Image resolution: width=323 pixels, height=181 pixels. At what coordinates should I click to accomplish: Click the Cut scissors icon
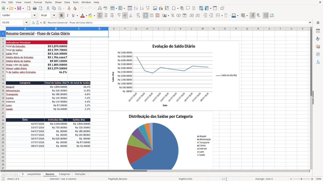coord(48,8)
